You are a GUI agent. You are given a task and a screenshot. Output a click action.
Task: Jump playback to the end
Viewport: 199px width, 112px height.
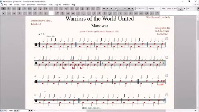point(132,9)
